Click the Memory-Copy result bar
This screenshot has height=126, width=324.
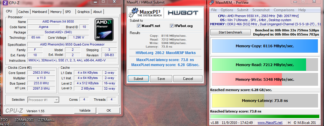[x=265, y=46]
